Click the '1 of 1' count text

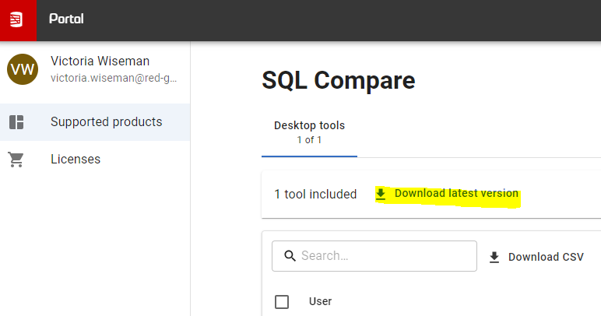point(309,140)
